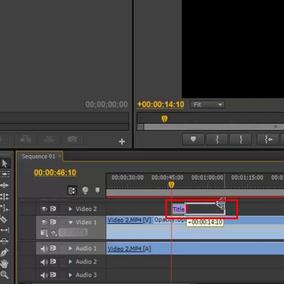
Task: Toggle sync lock on Audio 2
Action: coord(53,261)
